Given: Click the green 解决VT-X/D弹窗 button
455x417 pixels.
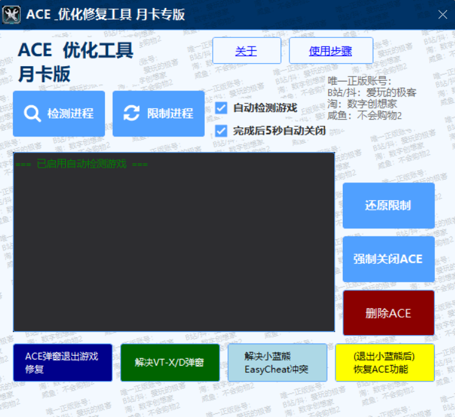Looking at the screenshot, I should click(x=170, y=363).
